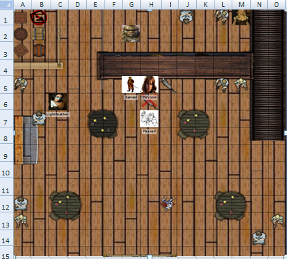Click the Mirvinia name label
The width and height of the screenshot is (287, 259).
tap(150, 97)
